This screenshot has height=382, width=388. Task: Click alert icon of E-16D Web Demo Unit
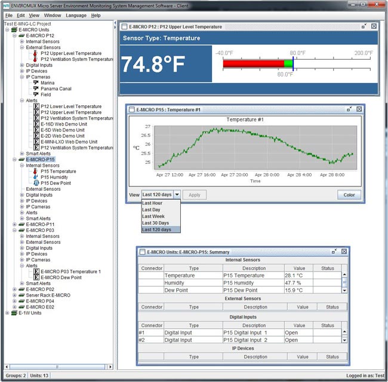click(x=36, y=124)
